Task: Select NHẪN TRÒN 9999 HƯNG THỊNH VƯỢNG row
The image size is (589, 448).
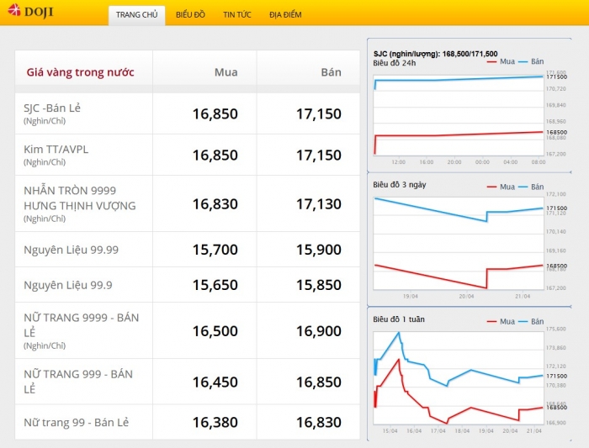Action: pos(79,198)
